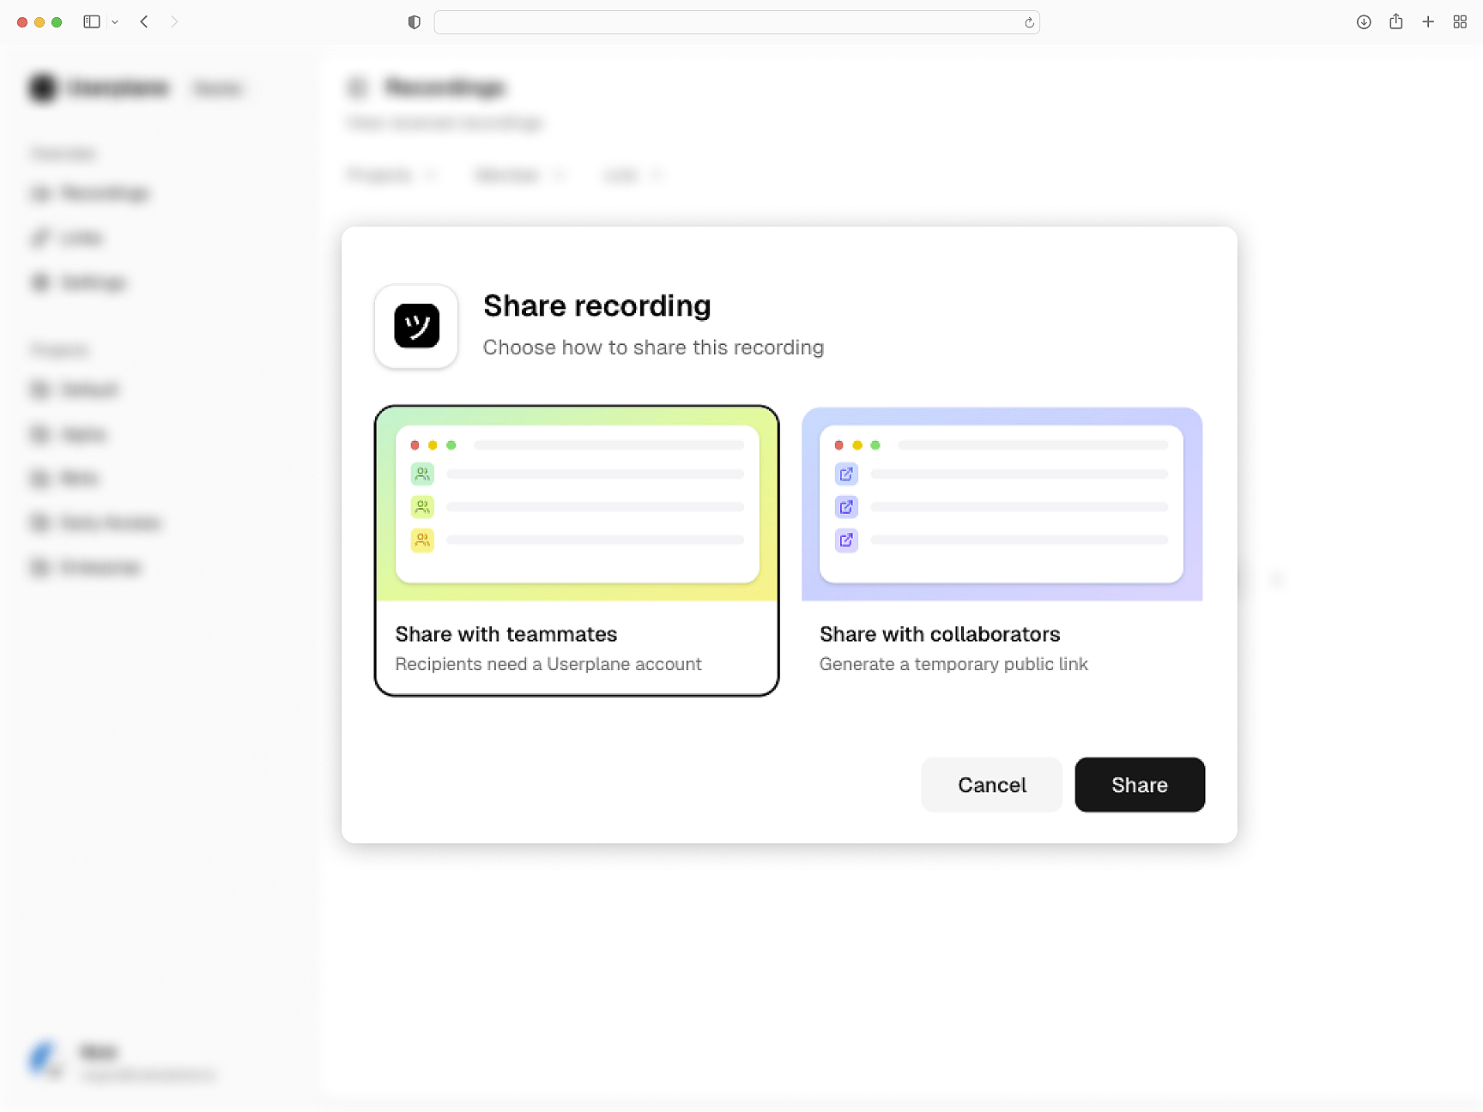Click the Userplane logo in the dialog header
This screenshot has width=1483, height=1112.
[x=416, y=326]
